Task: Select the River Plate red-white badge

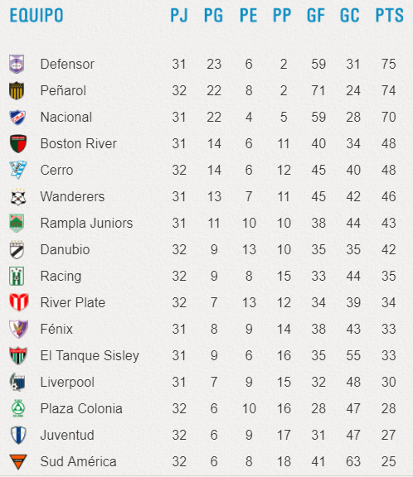Action: (x=19, y=302)
